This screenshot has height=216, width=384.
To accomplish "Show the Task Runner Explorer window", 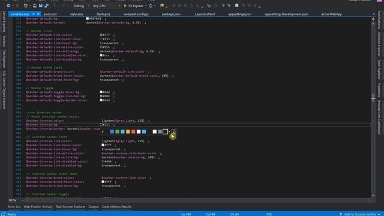I will (x=71, y=206).
